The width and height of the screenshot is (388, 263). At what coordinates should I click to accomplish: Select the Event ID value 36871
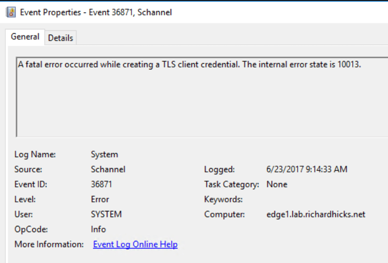pyautogui.click(x=101, y=184)
